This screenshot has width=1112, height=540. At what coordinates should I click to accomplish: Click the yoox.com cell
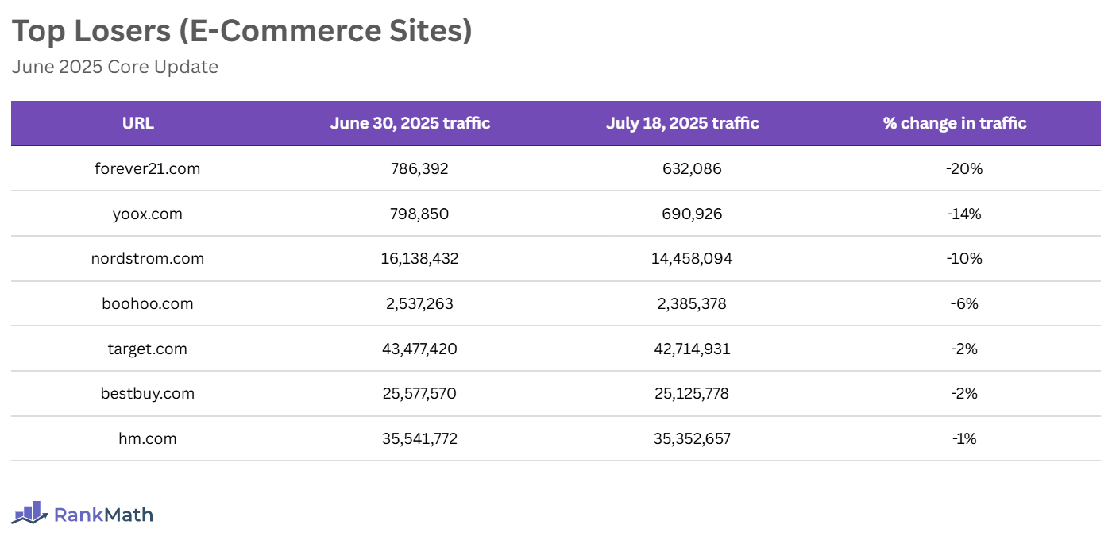pos(147,214)
